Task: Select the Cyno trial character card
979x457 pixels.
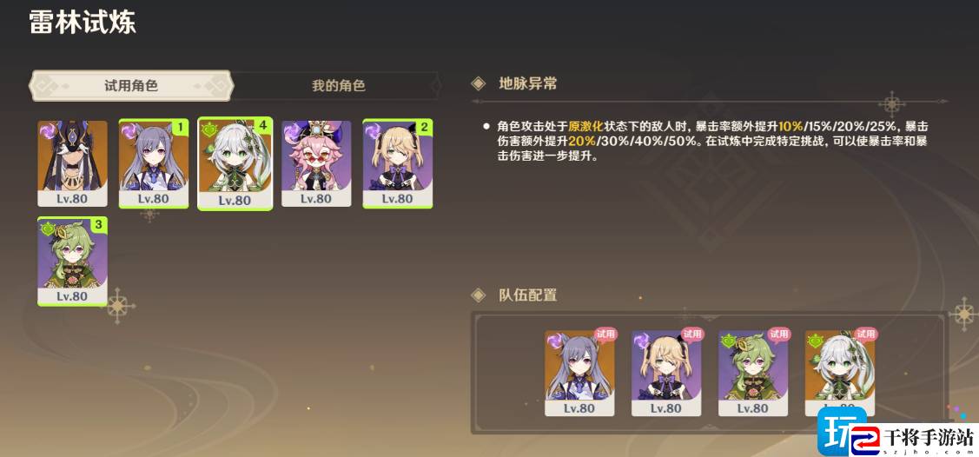Action: pos(72,163)
